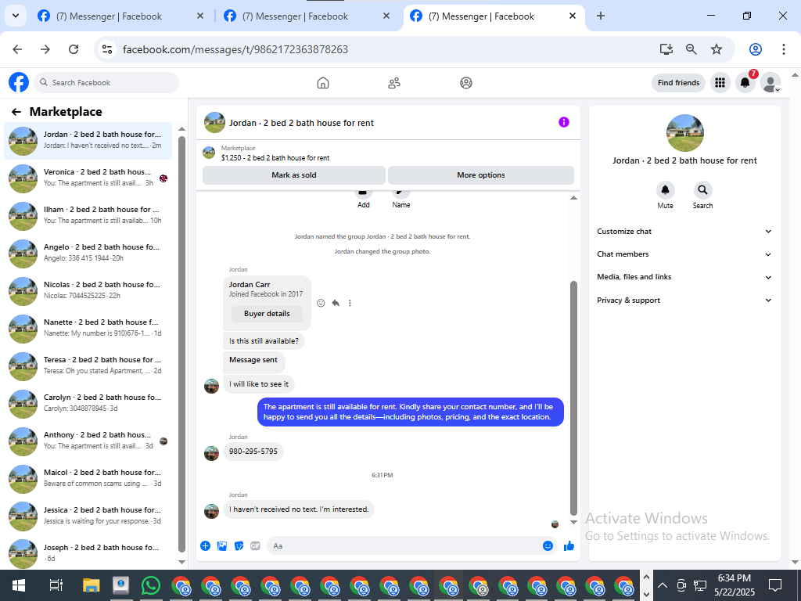The height and width of the screenshot is (601, 801).
Task: Click the Windows Start button
Action: tap(19, 585)
